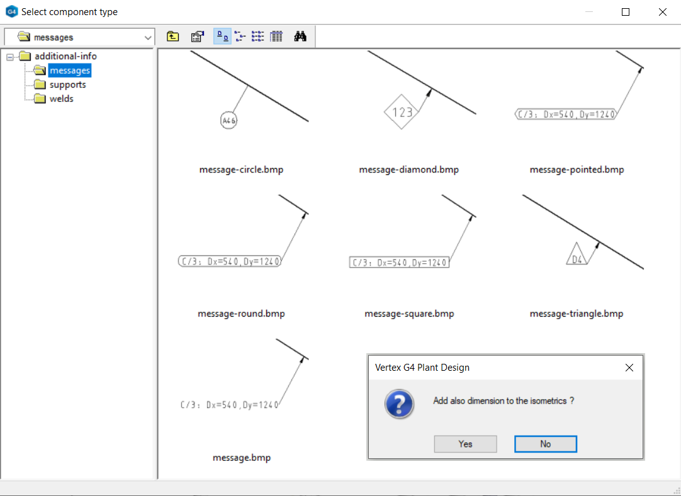Select the supports folder in tree
Viewport: 681px width, 496px height.
[67, 85]
